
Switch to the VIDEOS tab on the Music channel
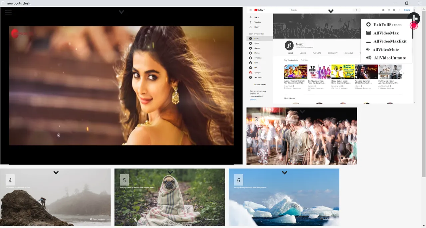(303, 53)
